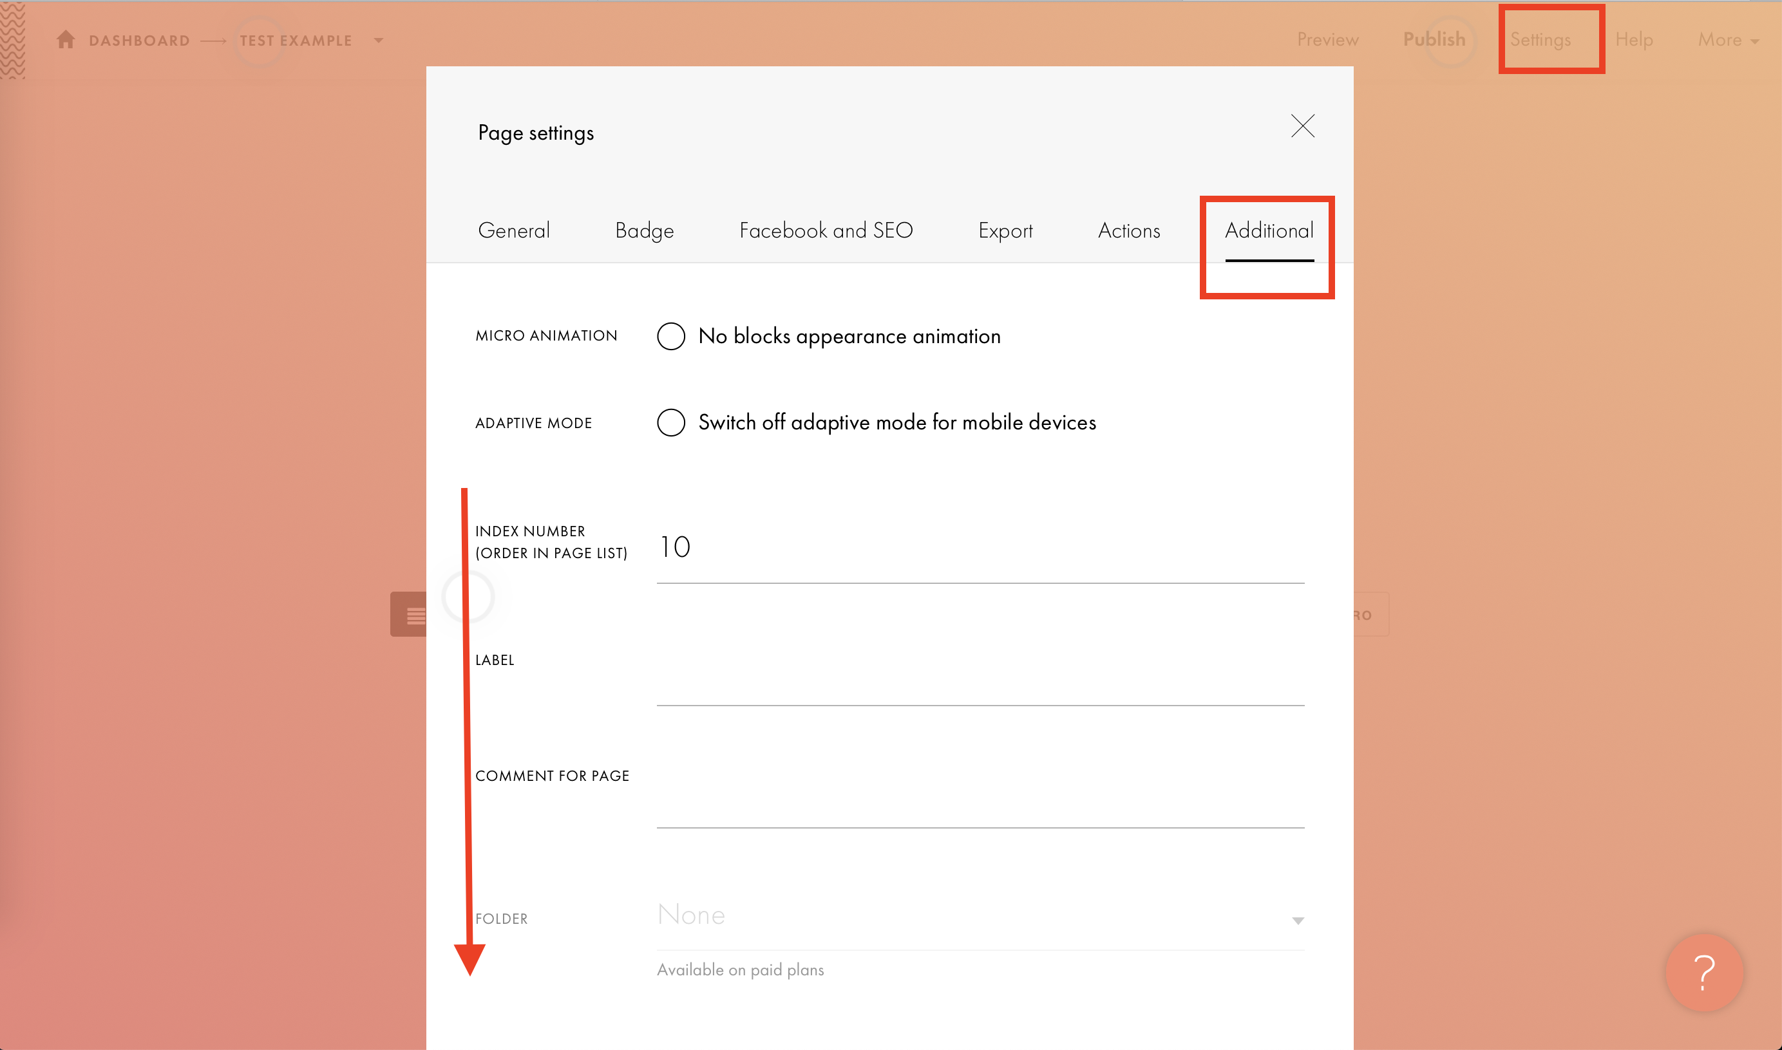Enable No blocks appearance animation option
The height and width of the screenshot is (1050, 1782).
[671, 336]
